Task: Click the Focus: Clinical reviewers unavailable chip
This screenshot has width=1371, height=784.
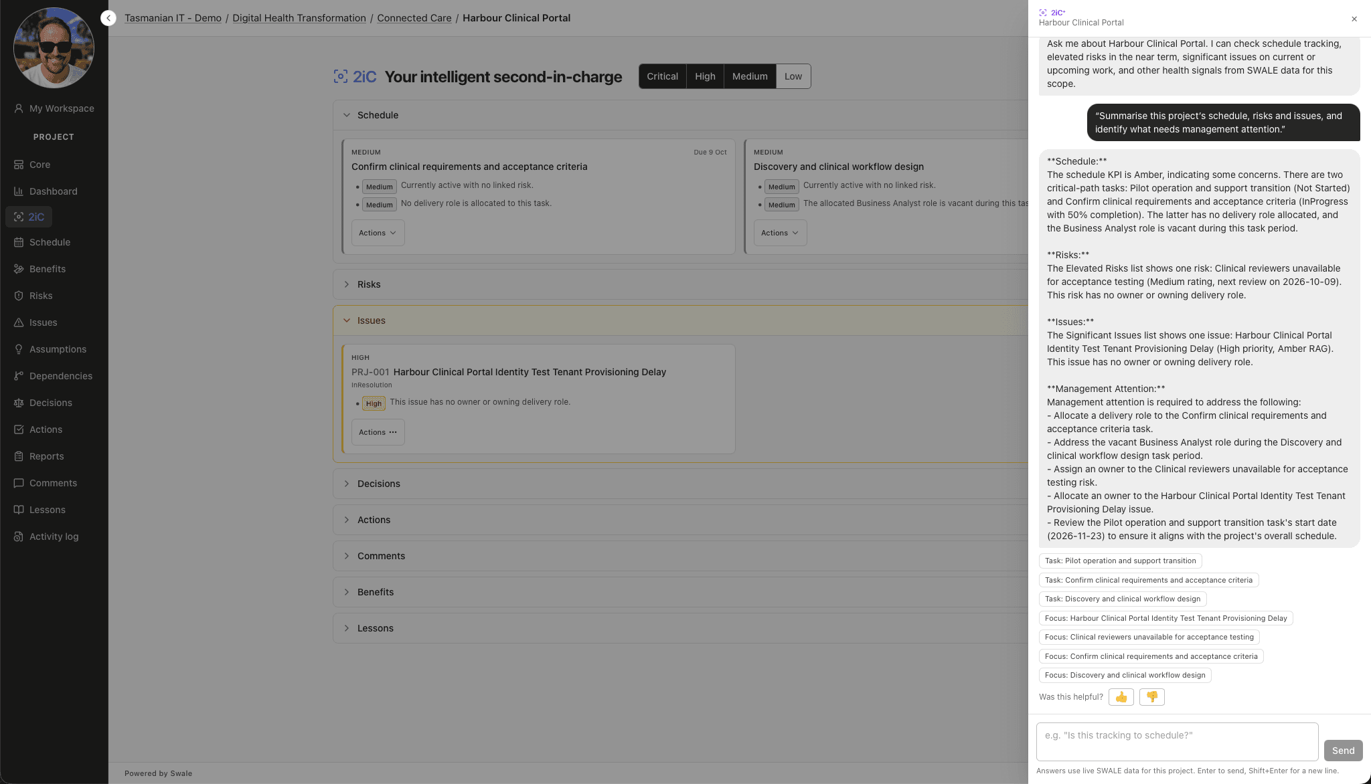Action: (x=1149, y=637)
